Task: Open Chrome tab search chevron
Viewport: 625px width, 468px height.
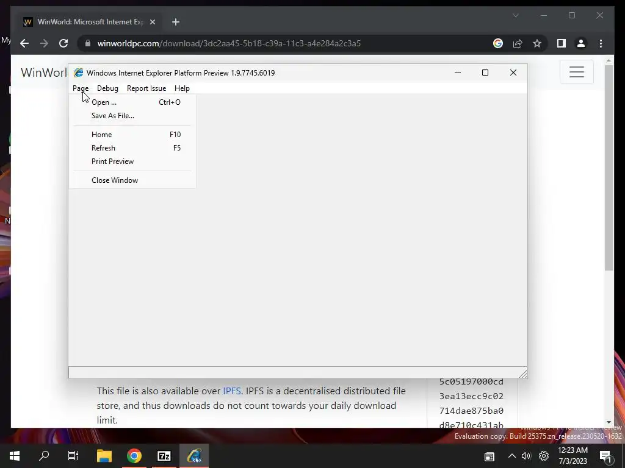Action: [x=515, y=15]
